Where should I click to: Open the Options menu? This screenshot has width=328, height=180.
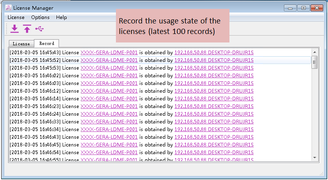40,17
